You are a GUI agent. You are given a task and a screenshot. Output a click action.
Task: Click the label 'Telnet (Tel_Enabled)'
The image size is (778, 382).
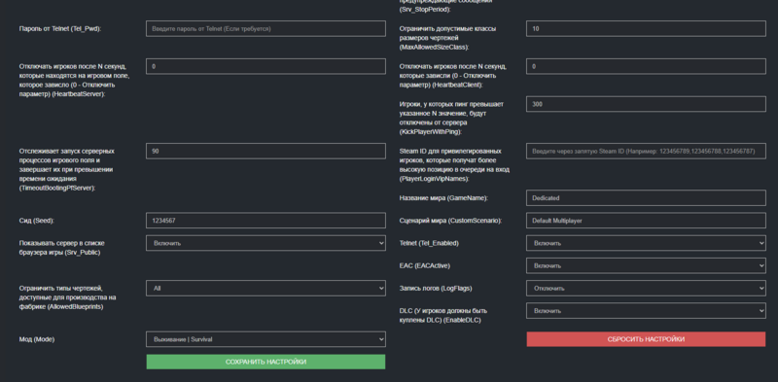tap(429, 243)
